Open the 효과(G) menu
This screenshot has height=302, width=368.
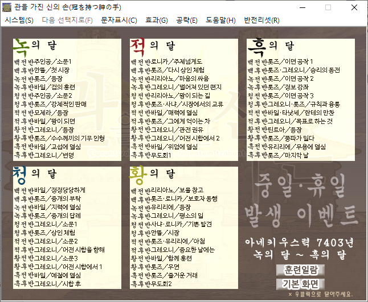click(x=157, y=20)
